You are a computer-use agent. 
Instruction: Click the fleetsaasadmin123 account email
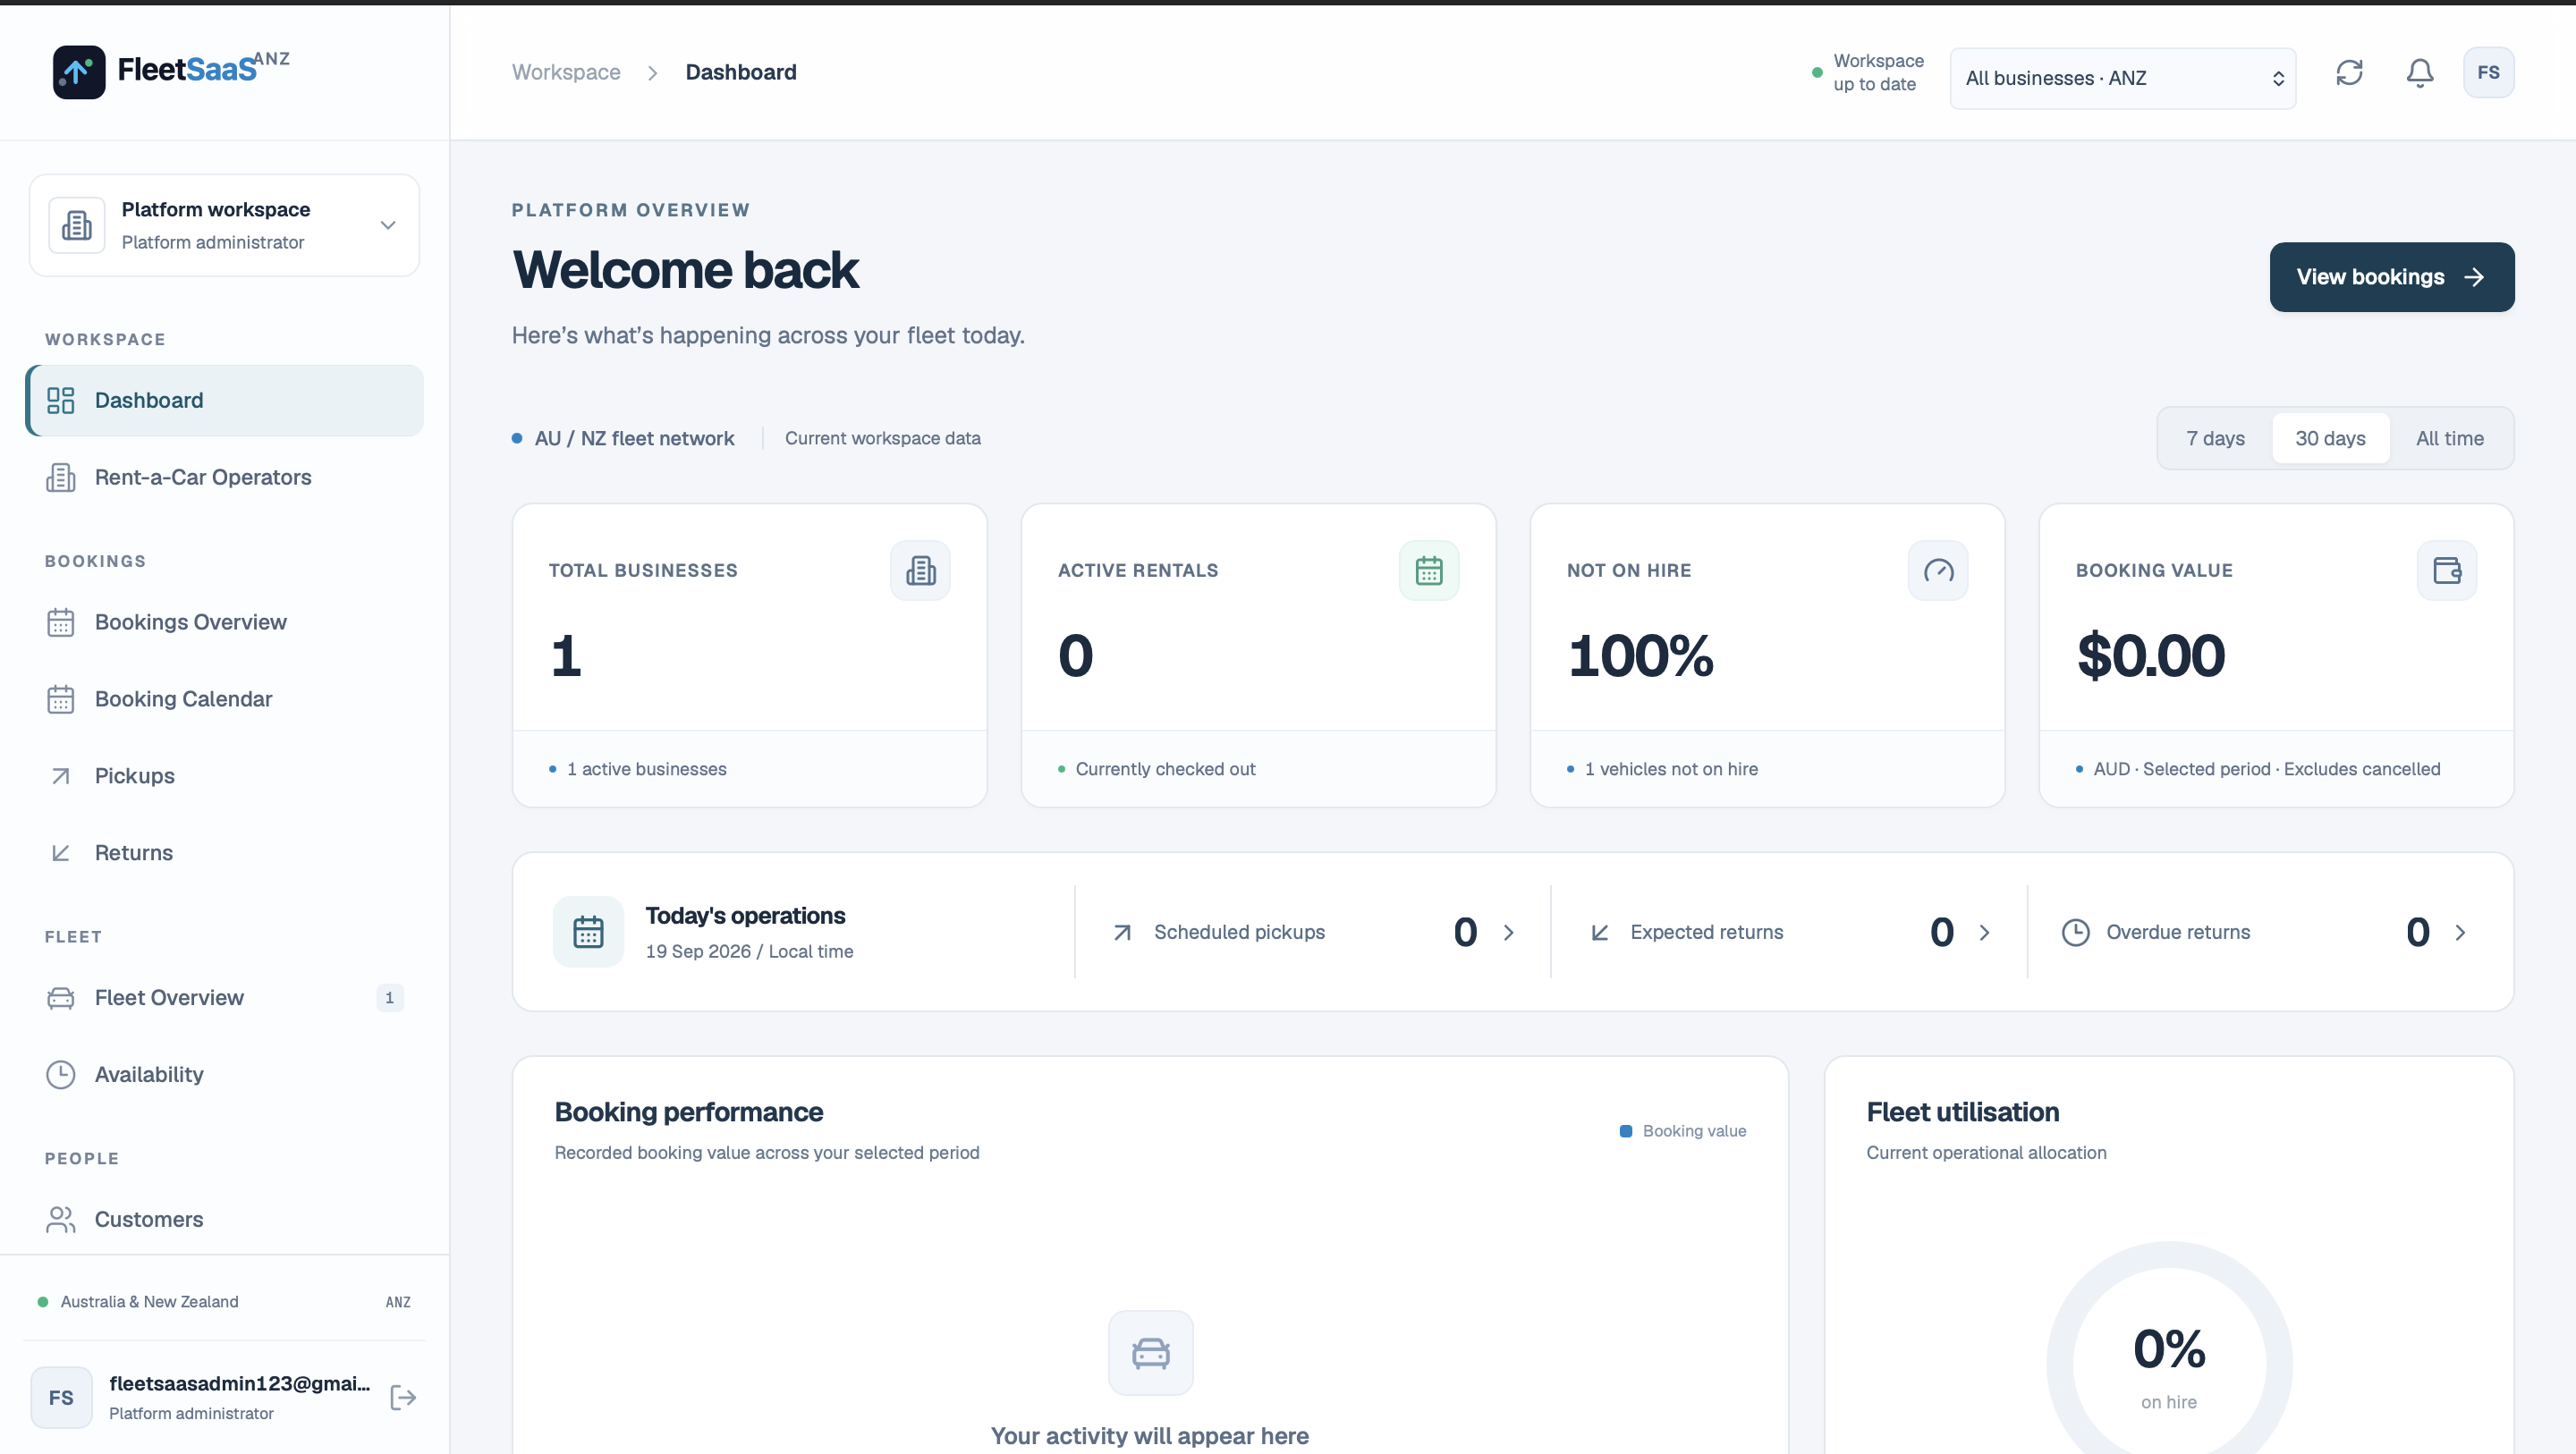coord(240,1383)
